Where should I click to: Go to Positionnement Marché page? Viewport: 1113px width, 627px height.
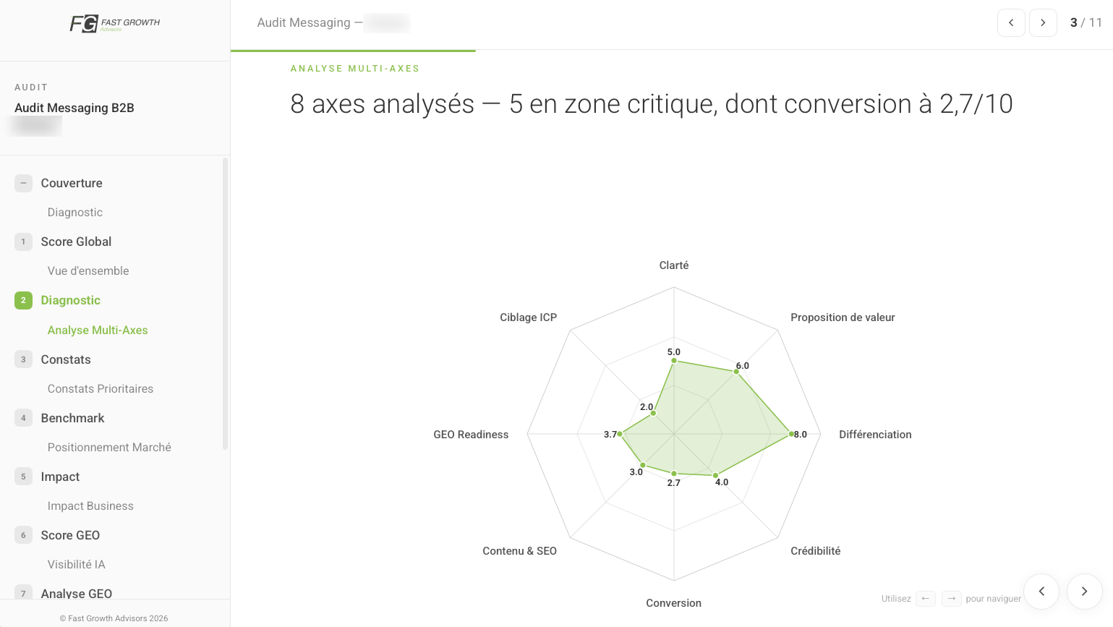point(109,447)
